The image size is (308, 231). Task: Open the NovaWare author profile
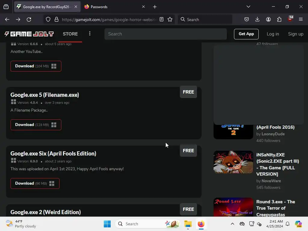point(271,181)
